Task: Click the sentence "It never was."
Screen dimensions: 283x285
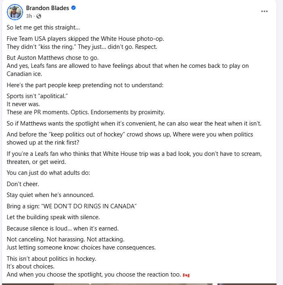Action: (x=23, y=104)
